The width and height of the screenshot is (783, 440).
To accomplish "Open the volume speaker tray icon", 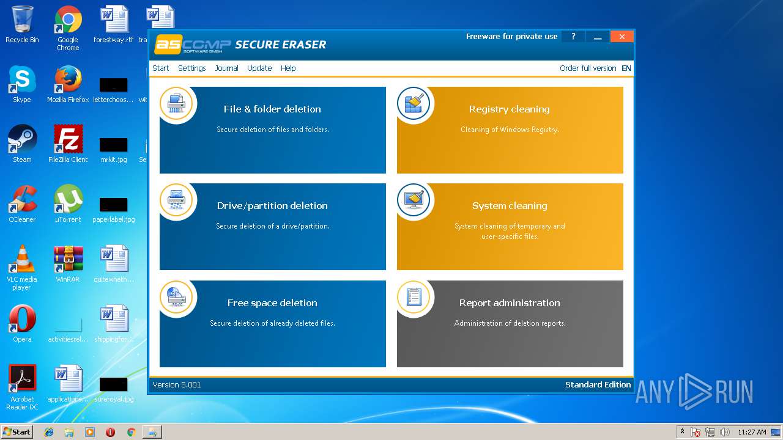I will pos(725,432).
